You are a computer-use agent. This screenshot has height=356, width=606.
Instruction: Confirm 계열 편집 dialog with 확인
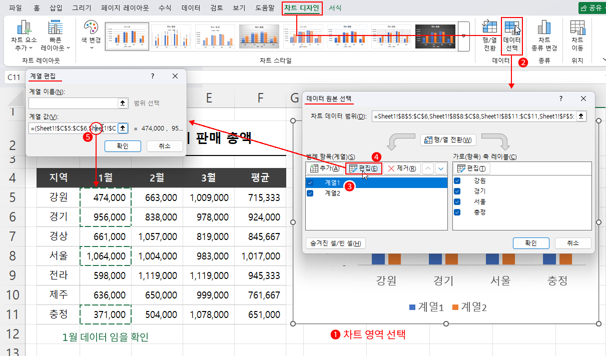[123, 146]
